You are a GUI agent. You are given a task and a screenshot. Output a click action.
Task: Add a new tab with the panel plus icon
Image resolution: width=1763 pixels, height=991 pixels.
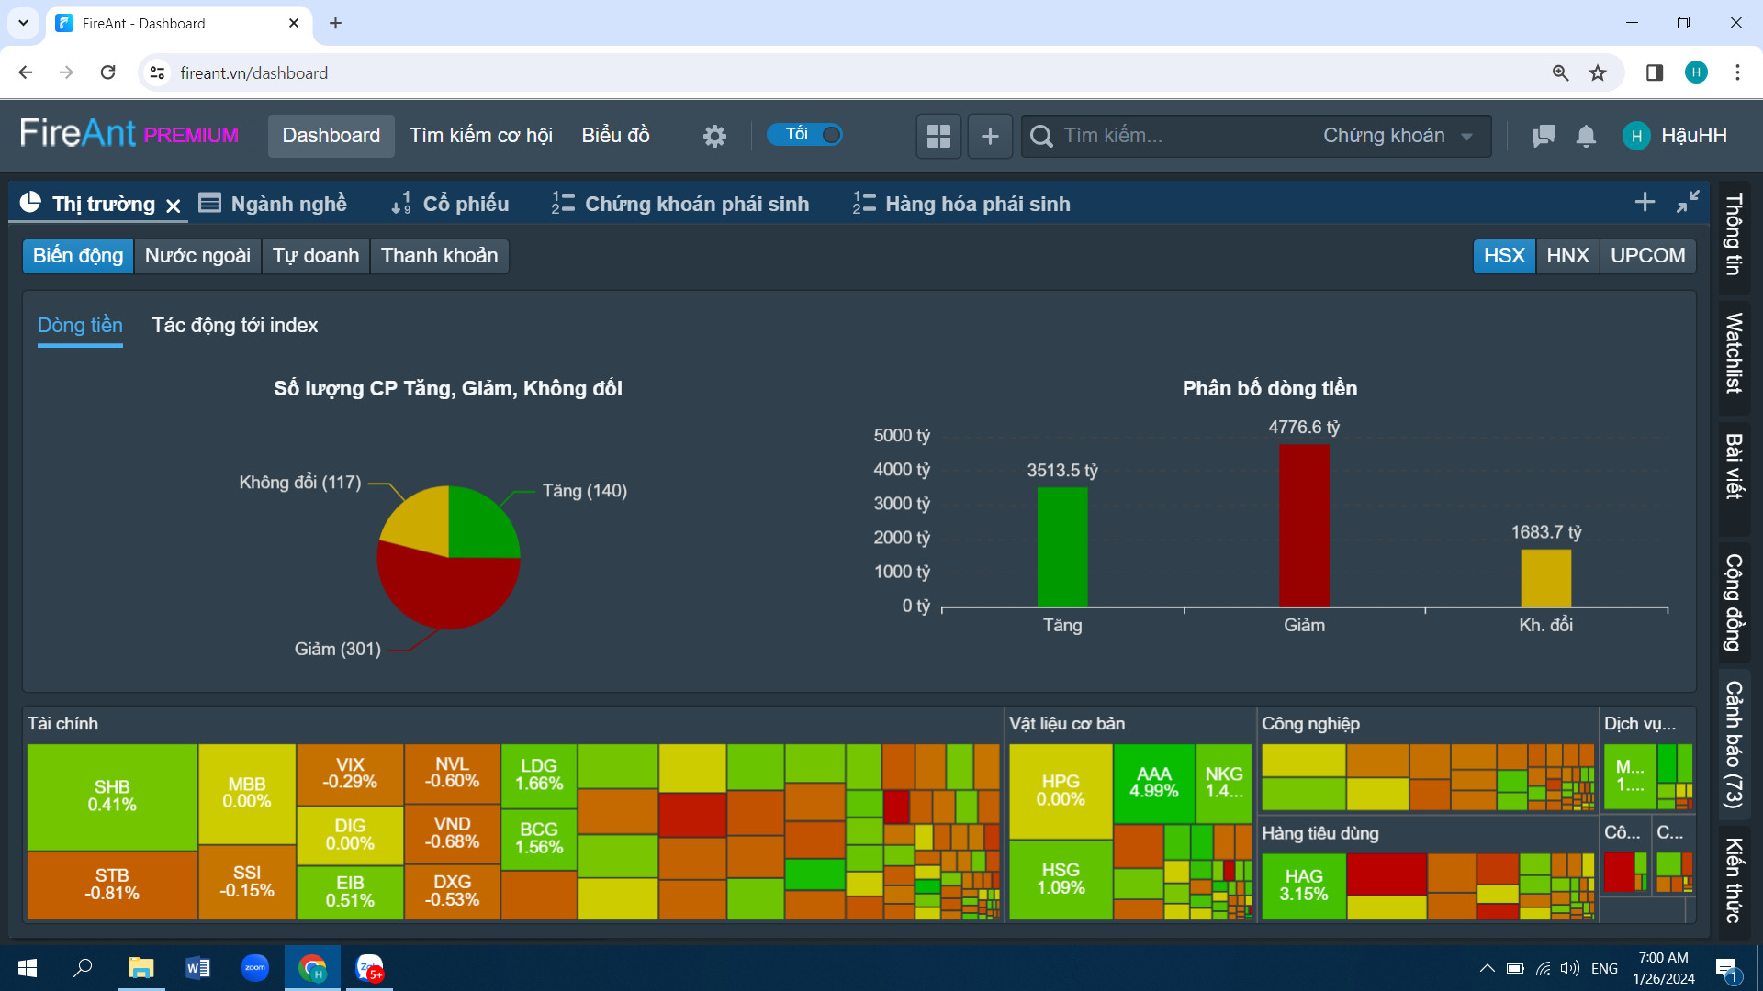1645,202
